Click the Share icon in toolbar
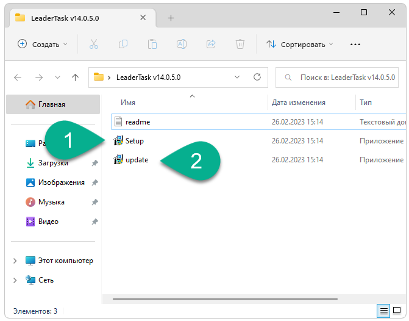Image resolution: width=409 pixels, height=321 pixels. [x=211, y=44]
